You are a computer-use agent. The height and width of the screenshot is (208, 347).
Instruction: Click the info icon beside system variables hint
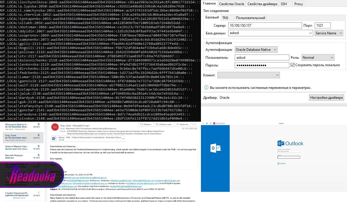pyautogui.click(x=206, y=88)
